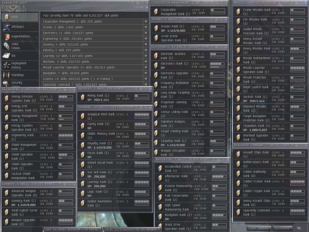Select the Missile Launcher Operation skill row
This screenshot has width=309, height=232.
pyautogui.click(x=270, y=70)
